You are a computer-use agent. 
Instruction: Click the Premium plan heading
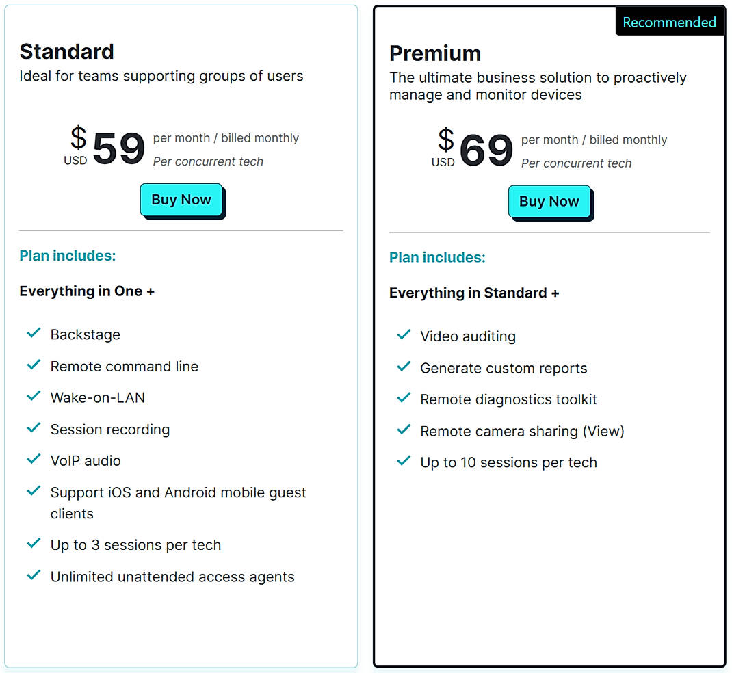point(435,53)
